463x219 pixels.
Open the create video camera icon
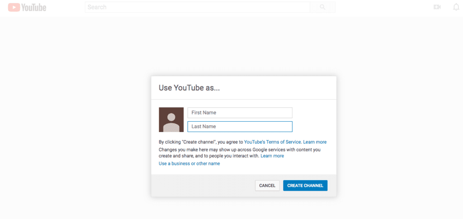point(437,7)
